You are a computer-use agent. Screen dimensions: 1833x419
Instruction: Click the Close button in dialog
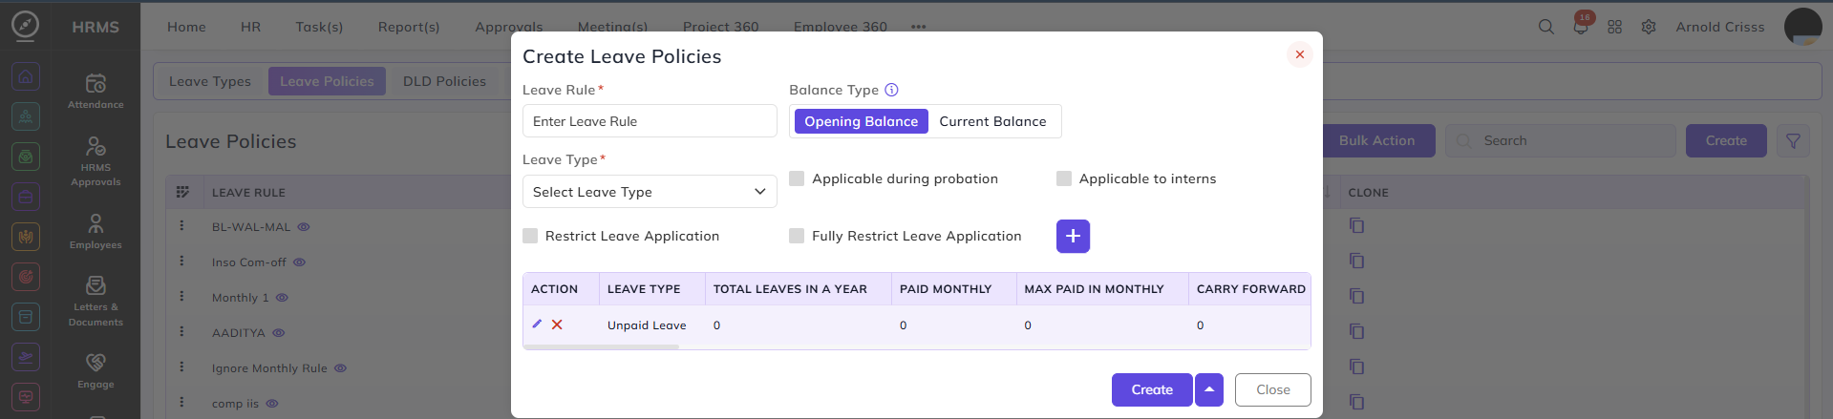click(x=1272, y=389)
